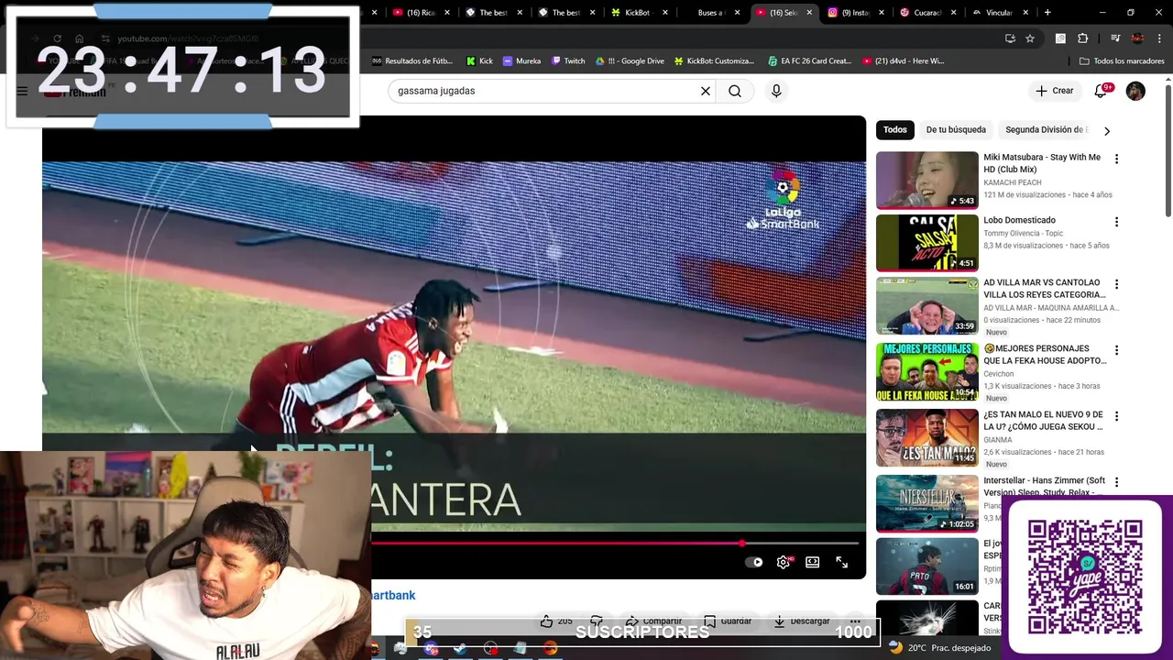Open the 'EA FC 26 Card Creat...' bookmark

click(810, 61)
